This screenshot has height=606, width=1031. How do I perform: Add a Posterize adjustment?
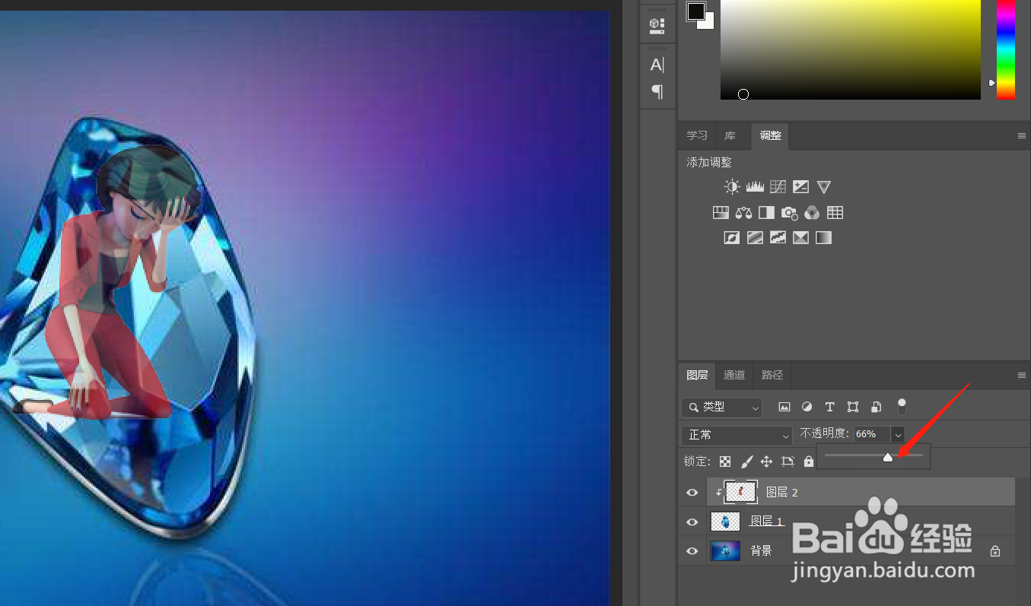[755, 238]
